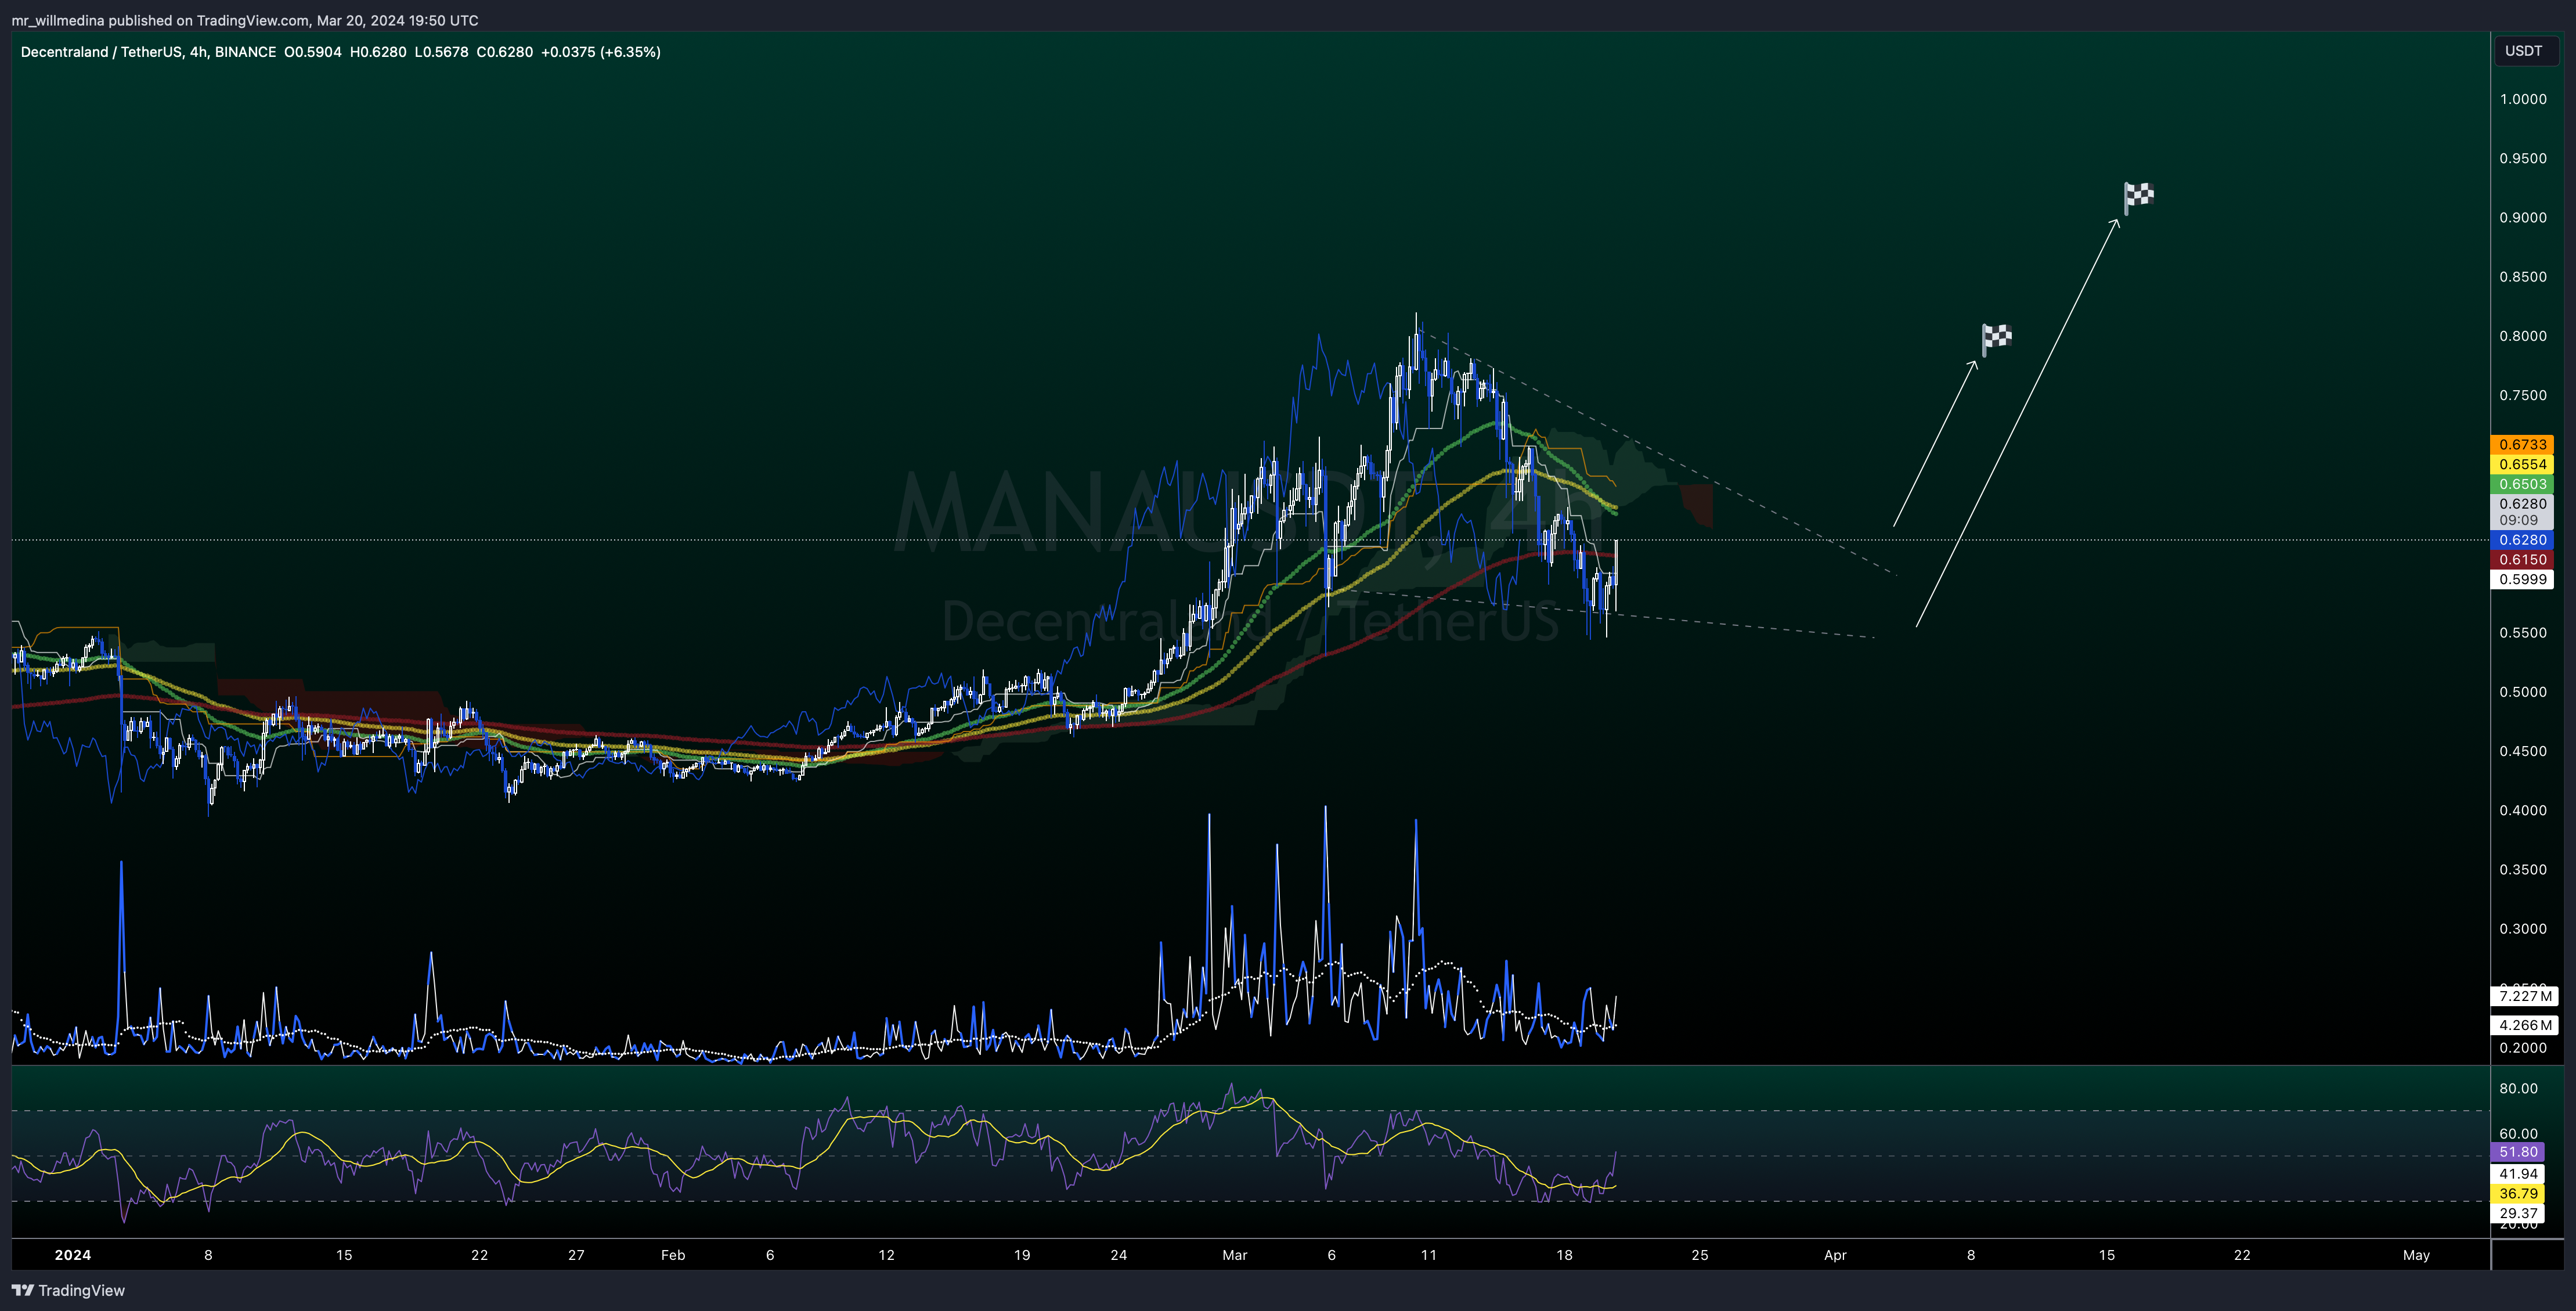Screen dimensions: 2576x1311
Task: Click the 41.94 RSI scale tag
Action: coord(2518,1174)
